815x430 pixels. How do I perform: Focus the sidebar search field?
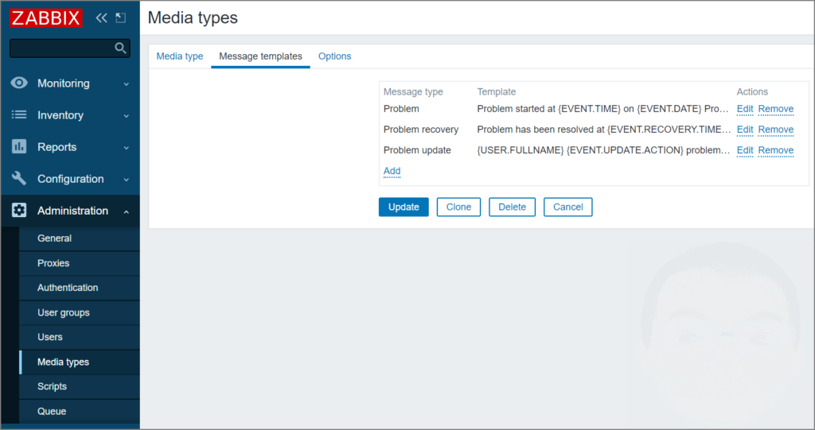coord(70,48)
